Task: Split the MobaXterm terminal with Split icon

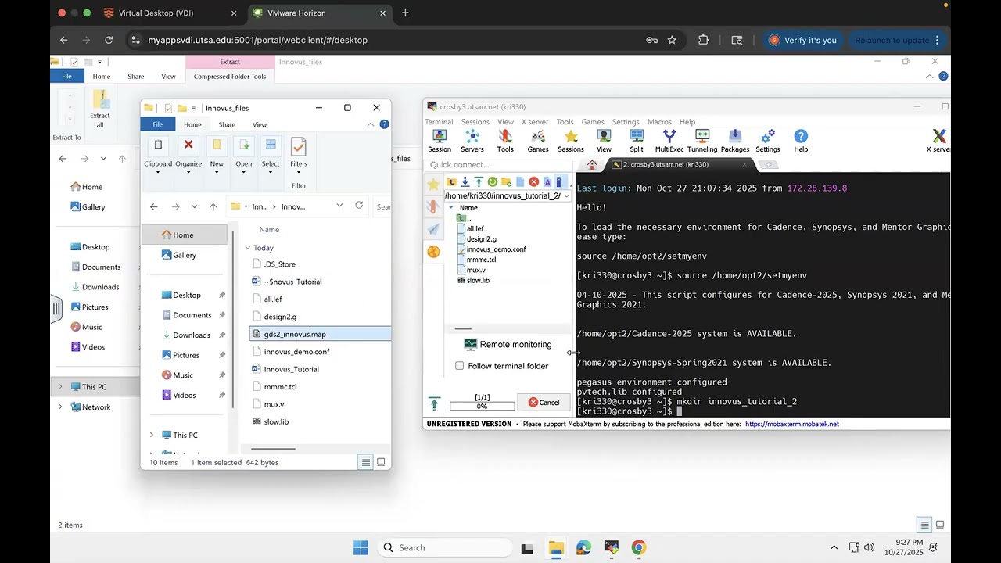Action: pyautogui.click(x=637, y=141)
